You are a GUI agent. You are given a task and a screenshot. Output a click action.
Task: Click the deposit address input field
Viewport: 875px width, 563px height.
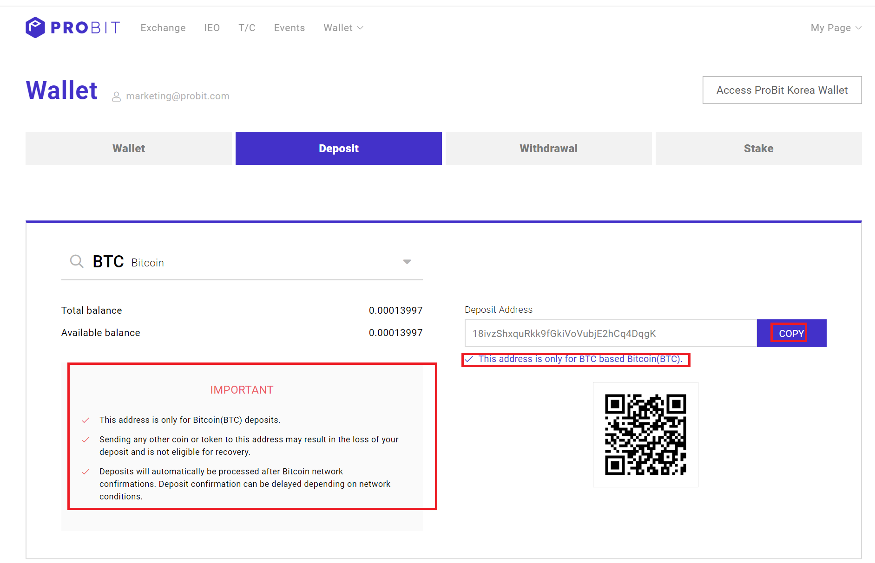[x=611, y=333]
